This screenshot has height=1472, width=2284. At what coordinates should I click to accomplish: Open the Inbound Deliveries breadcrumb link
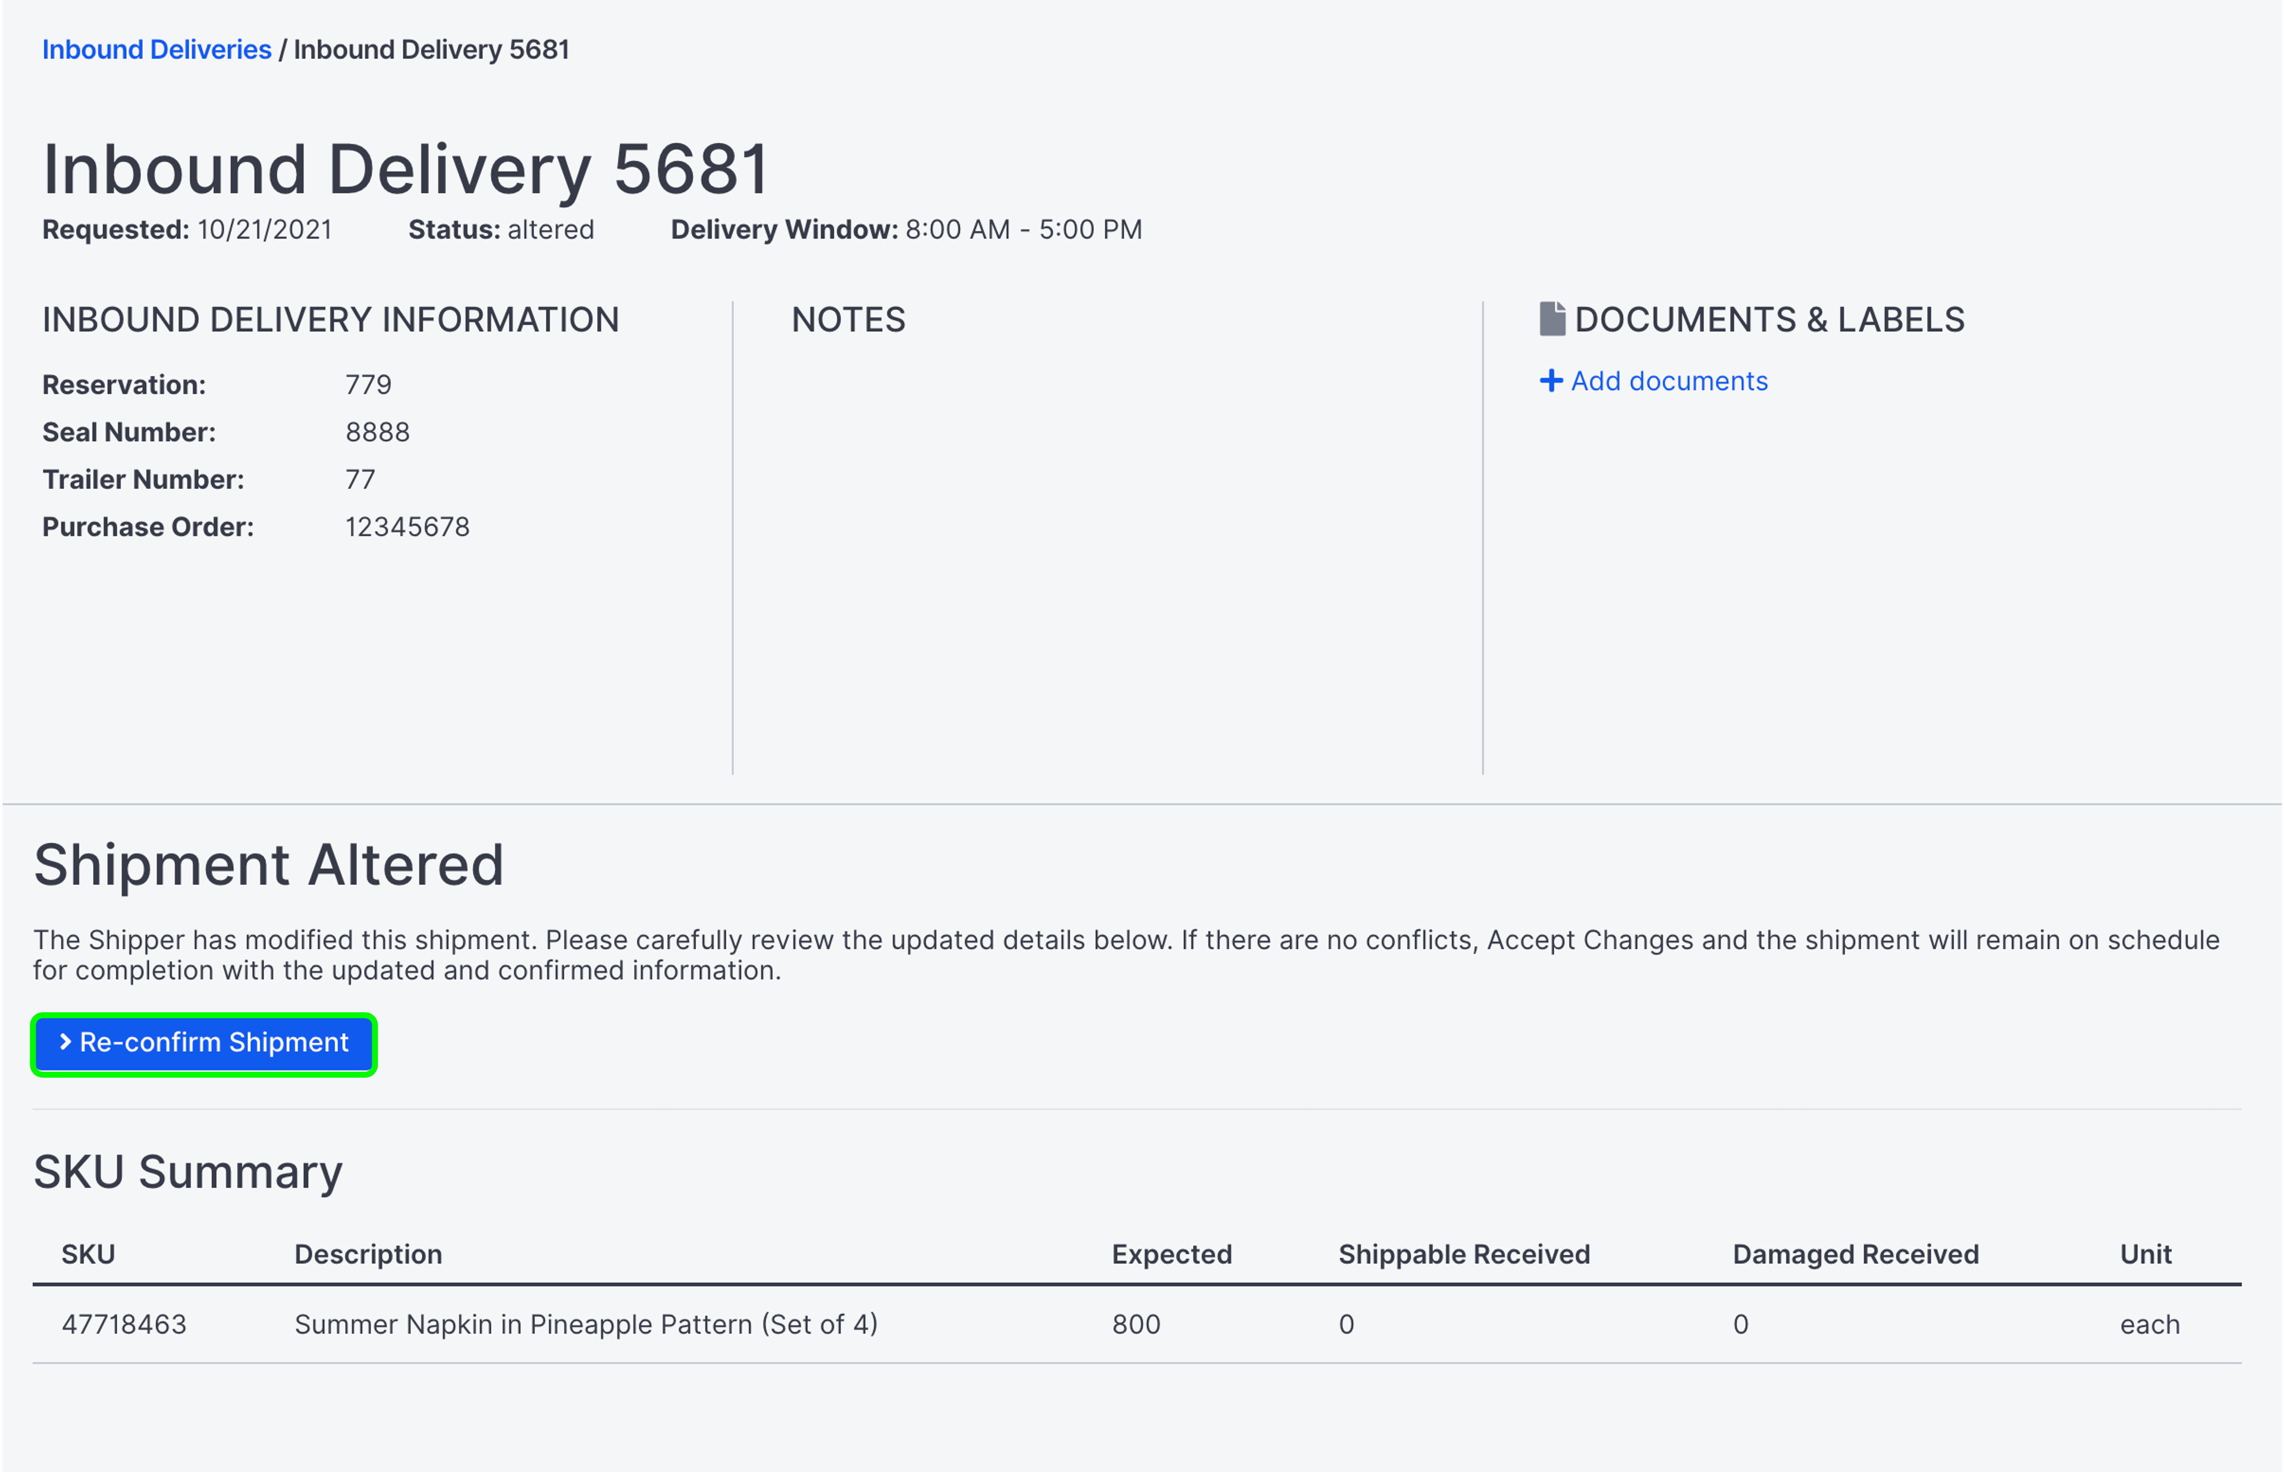(156, 49)
